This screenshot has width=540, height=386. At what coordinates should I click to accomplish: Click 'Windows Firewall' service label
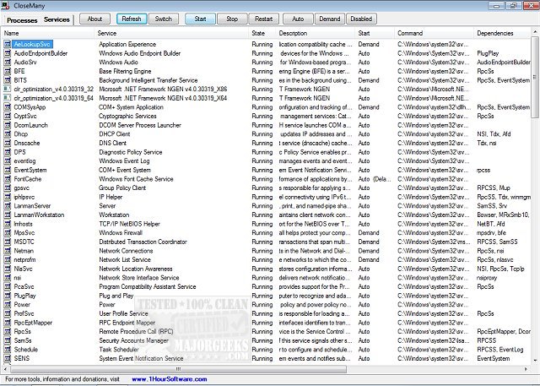tap(121, 232)
